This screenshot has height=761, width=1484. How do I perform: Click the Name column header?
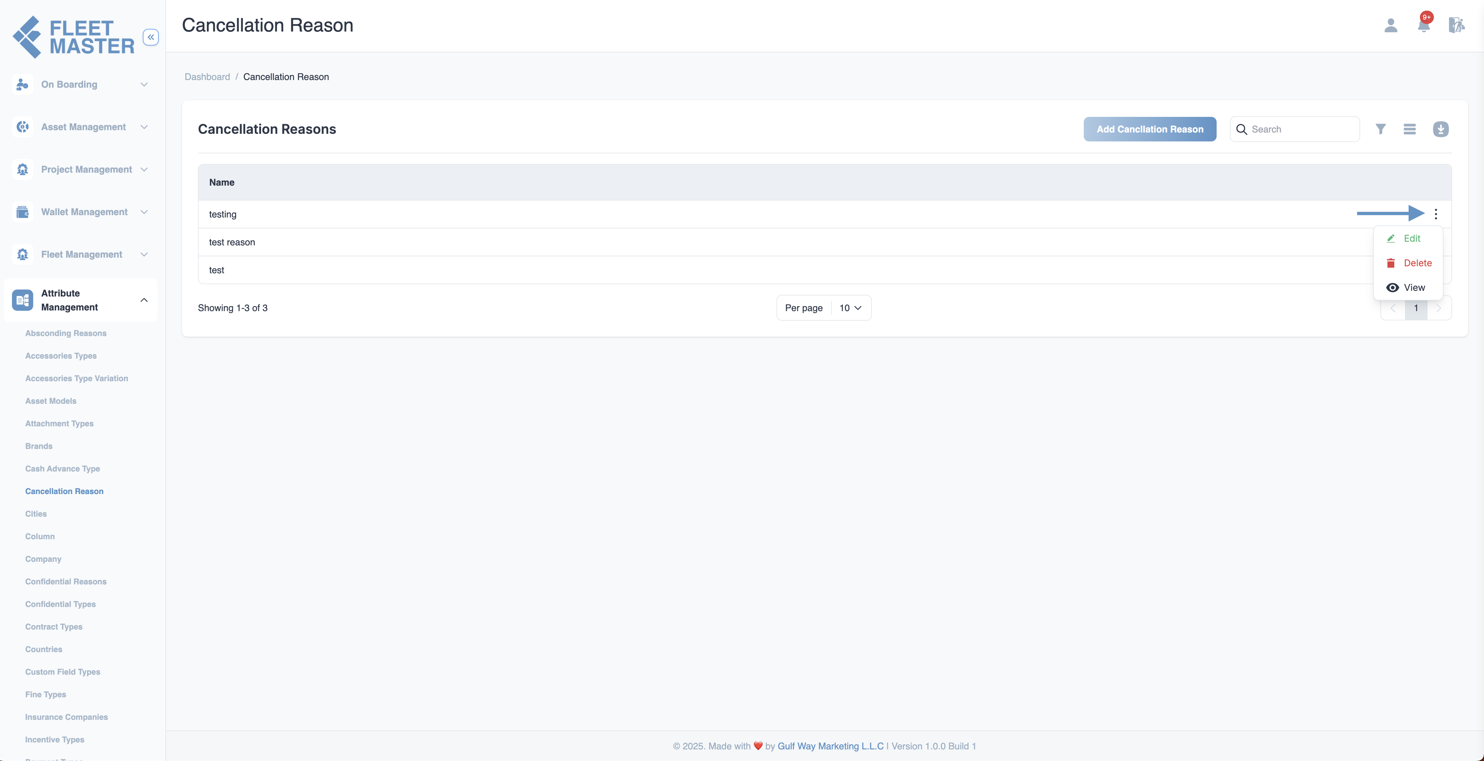coord(222,183)
